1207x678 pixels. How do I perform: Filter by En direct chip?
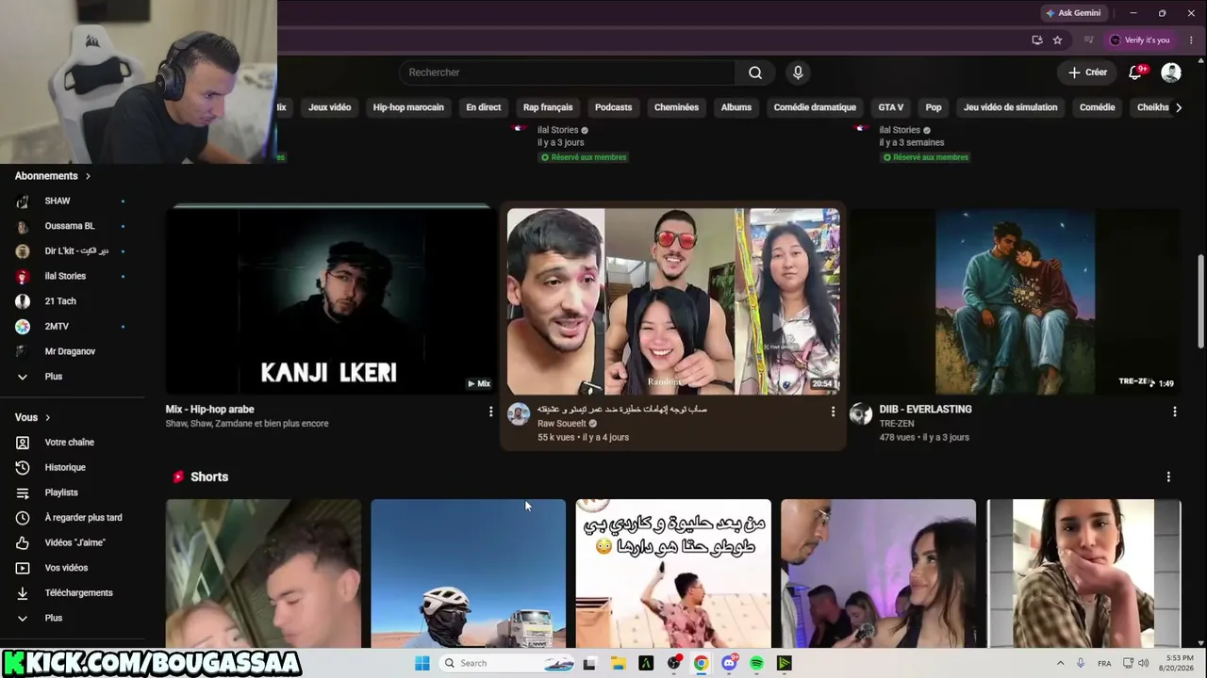click(x=484, y=107)
